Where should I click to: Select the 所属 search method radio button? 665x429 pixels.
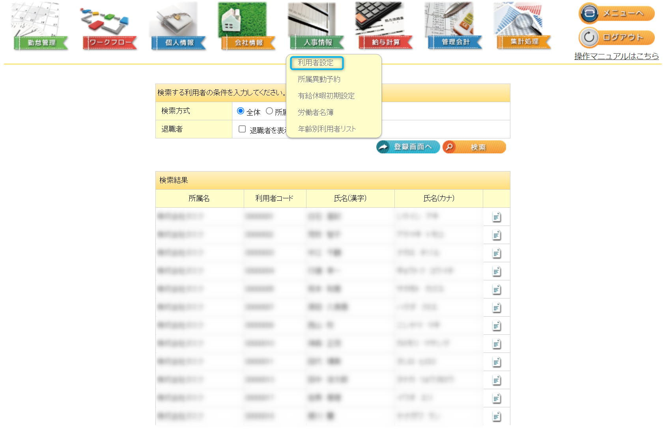[269, 111]
